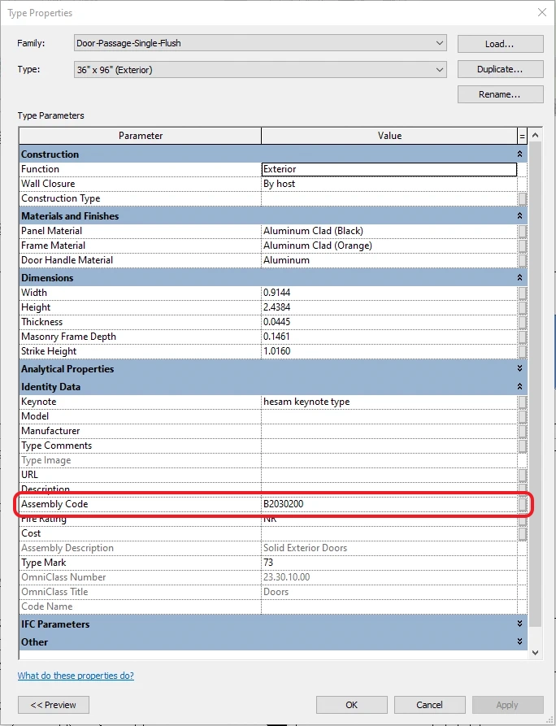Click the associate button for Panel Material row
This screenshot has width=556, height=726.
pyautogui.click(x=522, y=231)
